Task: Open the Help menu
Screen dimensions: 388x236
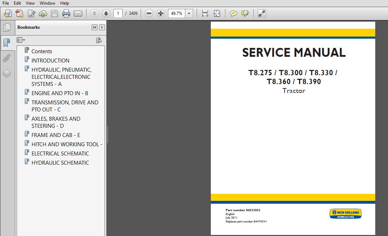Action: coord(64,3)
